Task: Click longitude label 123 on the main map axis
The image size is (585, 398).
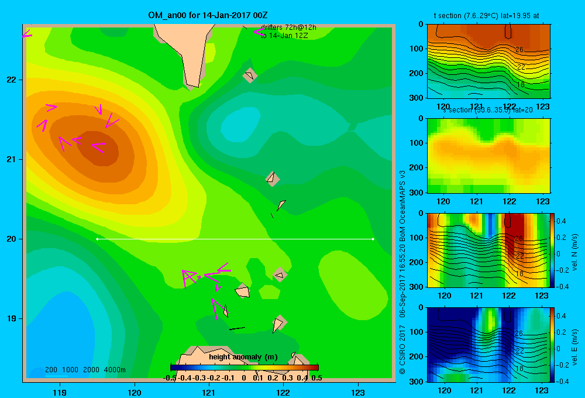Action: [x=358, y=392]
